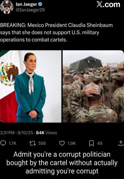Click the X.com watermark text
Screen dimensions: 124x179
pyautogui.click(x=108, y=5)
